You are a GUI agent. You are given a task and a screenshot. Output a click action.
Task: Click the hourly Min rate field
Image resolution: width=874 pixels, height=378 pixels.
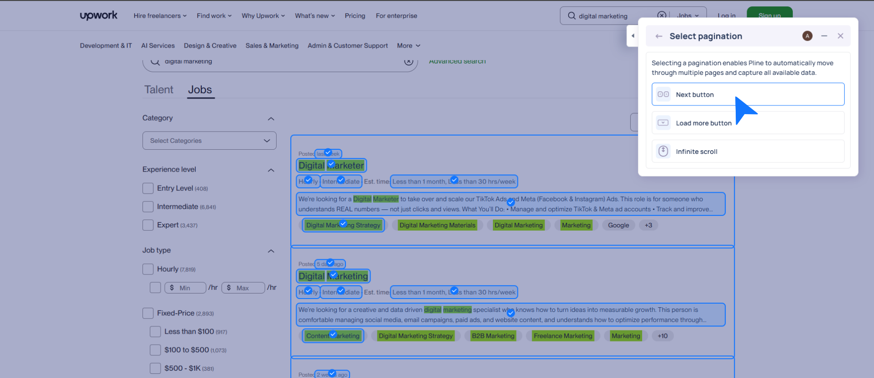click(x=186, y=288)
